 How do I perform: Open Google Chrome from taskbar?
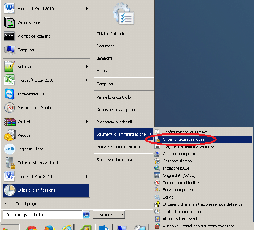32,227
